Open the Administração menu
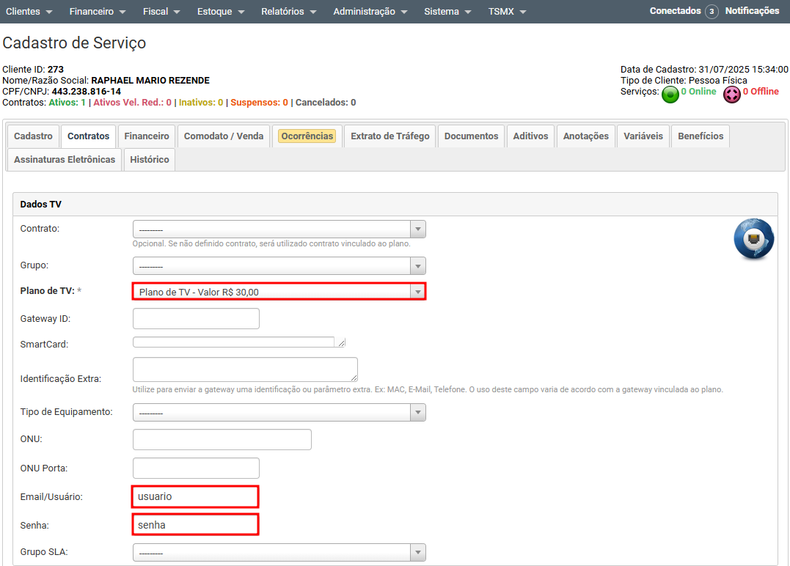The height and width of the screenshot is (566, 790). tap(370, 12)
